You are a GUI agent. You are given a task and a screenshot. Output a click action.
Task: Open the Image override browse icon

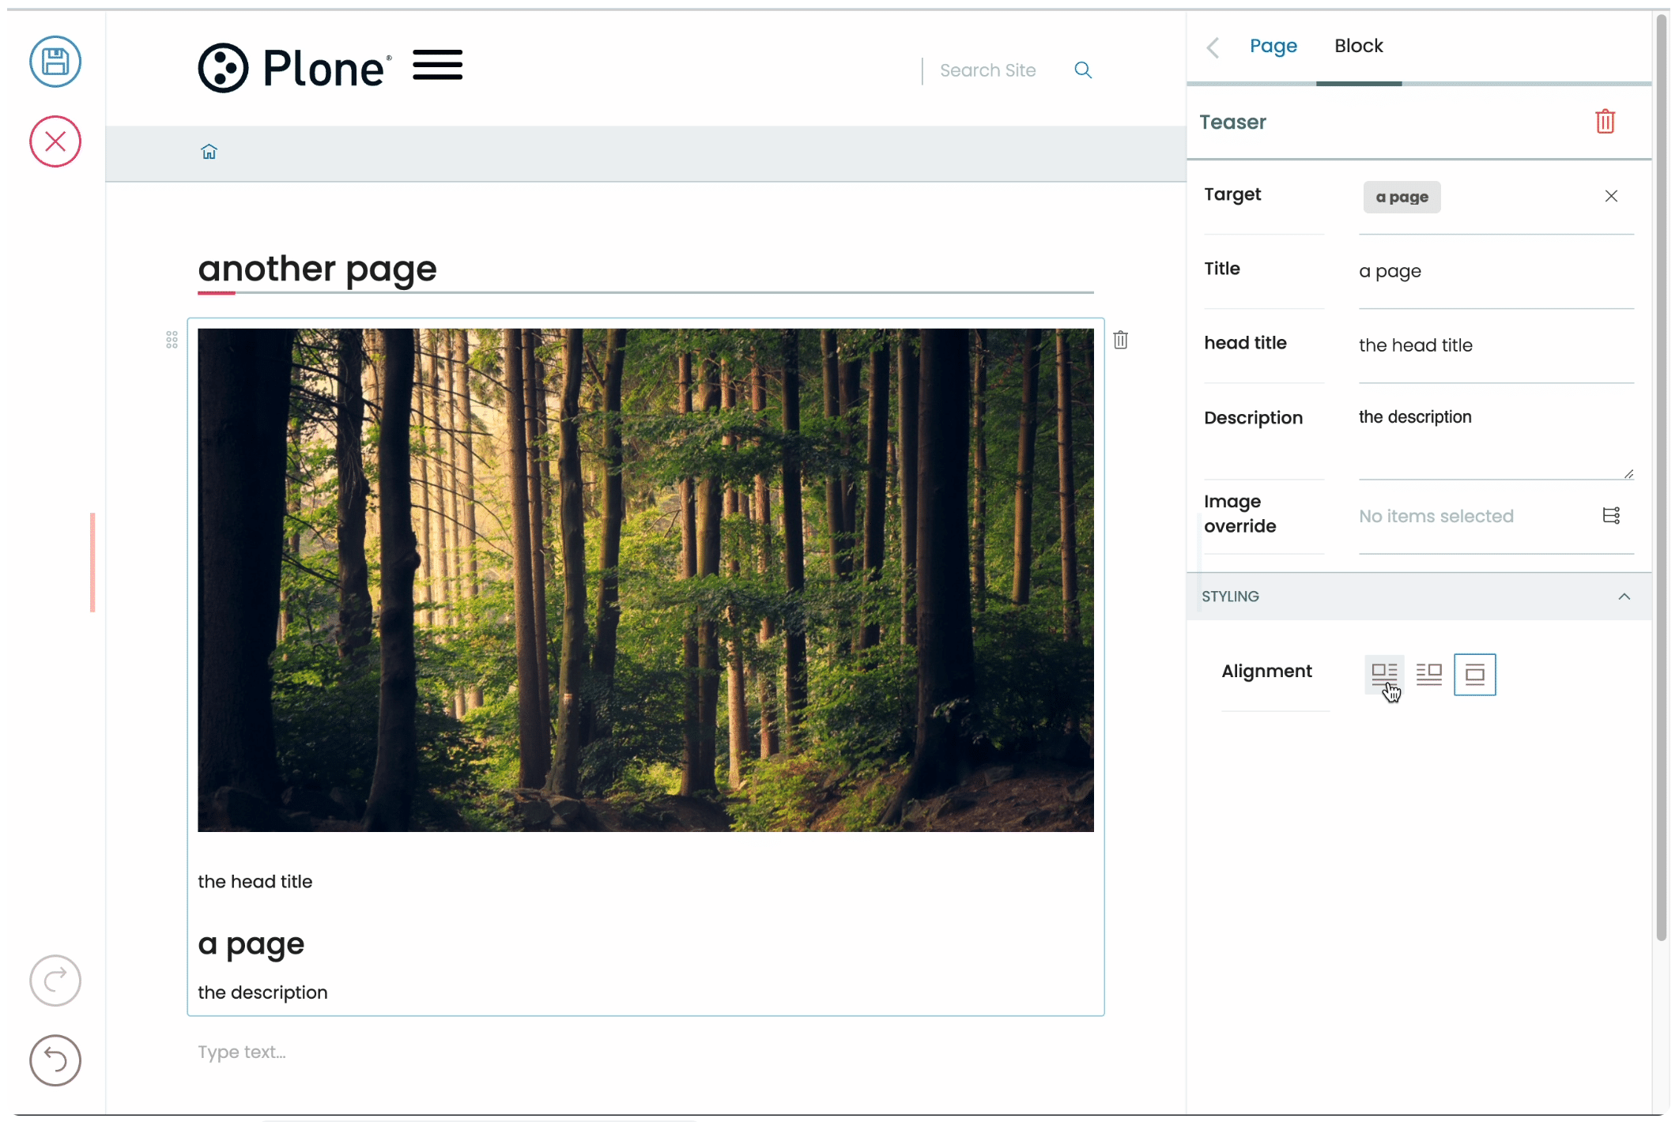pos(1611,515)
